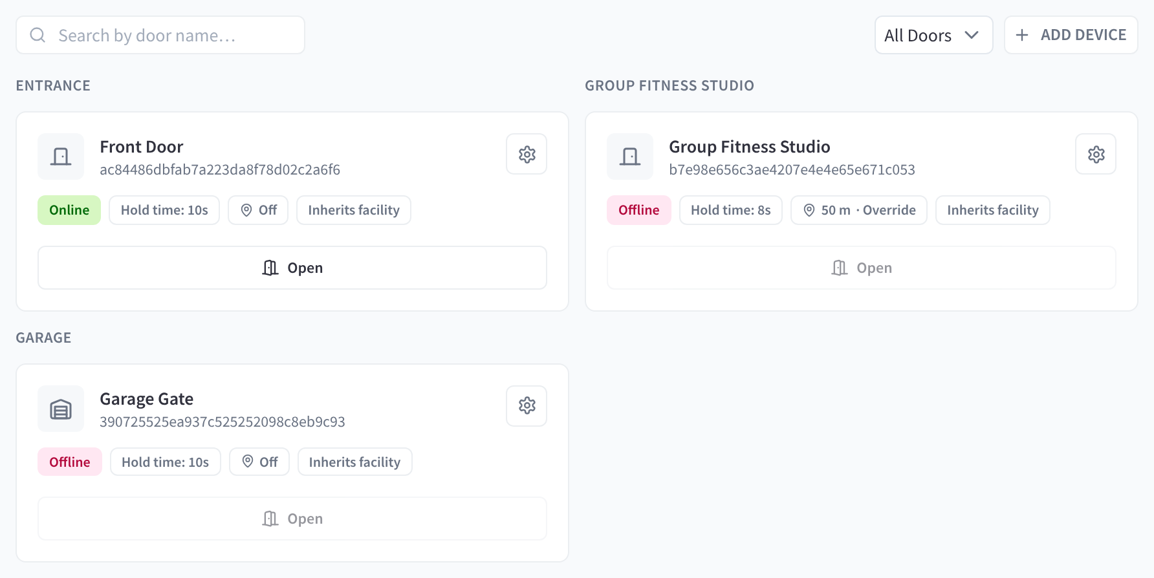Select the Front Door title text
This screenshot has width=1154, height=578.
click(142, 147)
